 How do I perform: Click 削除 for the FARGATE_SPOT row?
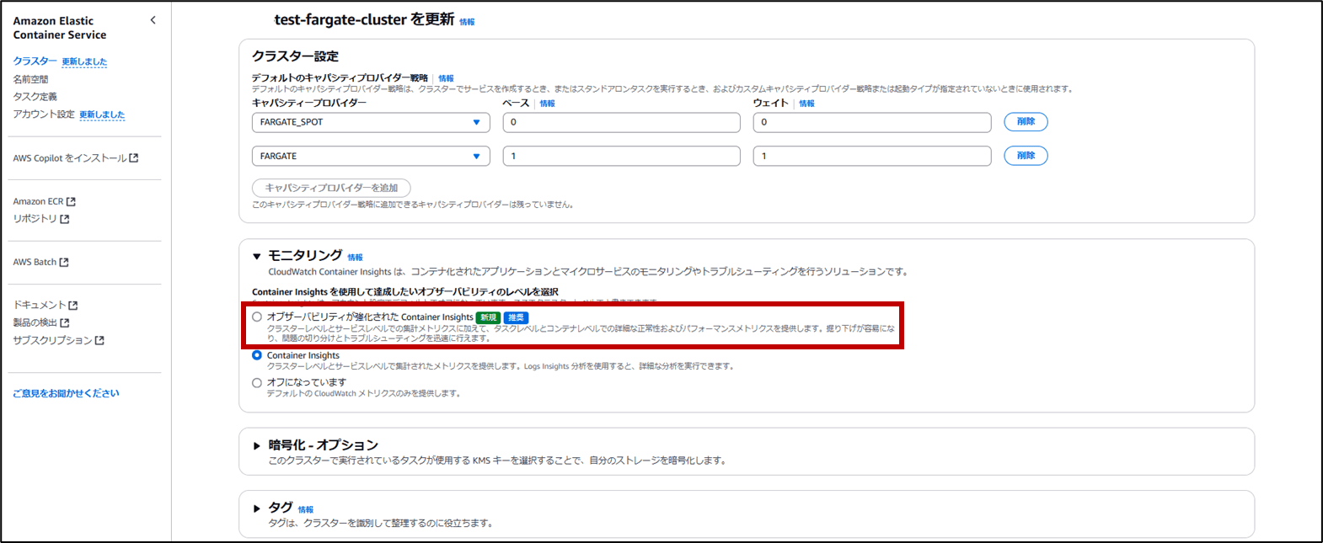1026,122
